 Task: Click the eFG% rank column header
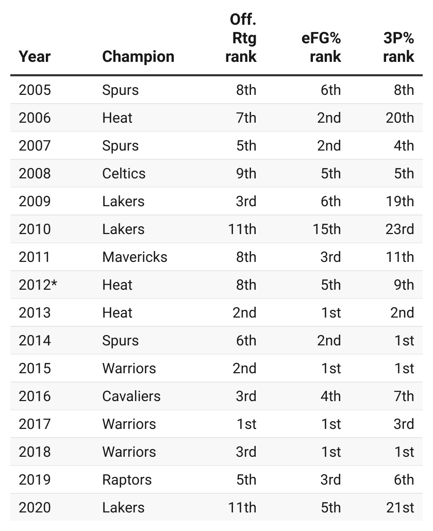pos(321,47)
